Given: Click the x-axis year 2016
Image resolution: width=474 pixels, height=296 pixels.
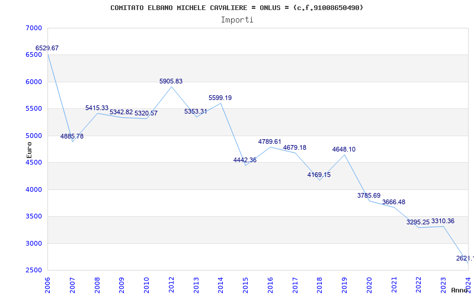Looking at the screenshot, I should point(270,285).
